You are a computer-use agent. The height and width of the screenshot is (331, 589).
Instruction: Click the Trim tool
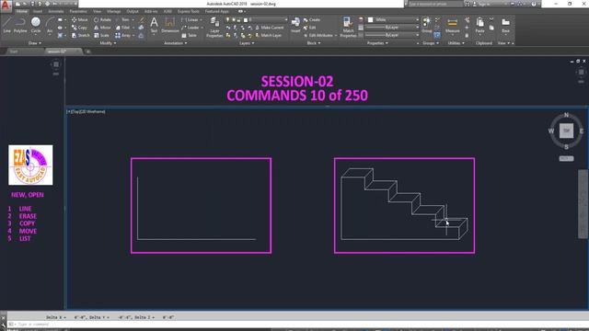(122, 19)
